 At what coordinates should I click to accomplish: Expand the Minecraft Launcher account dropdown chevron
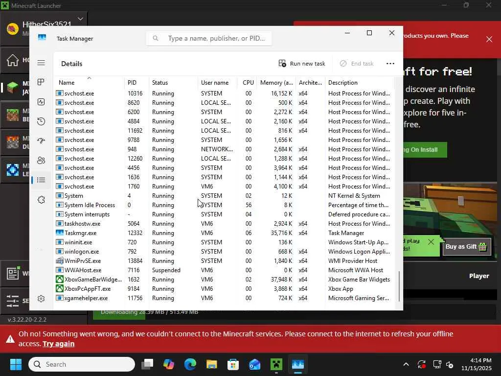pyautogui.click(x=81, y=19)
